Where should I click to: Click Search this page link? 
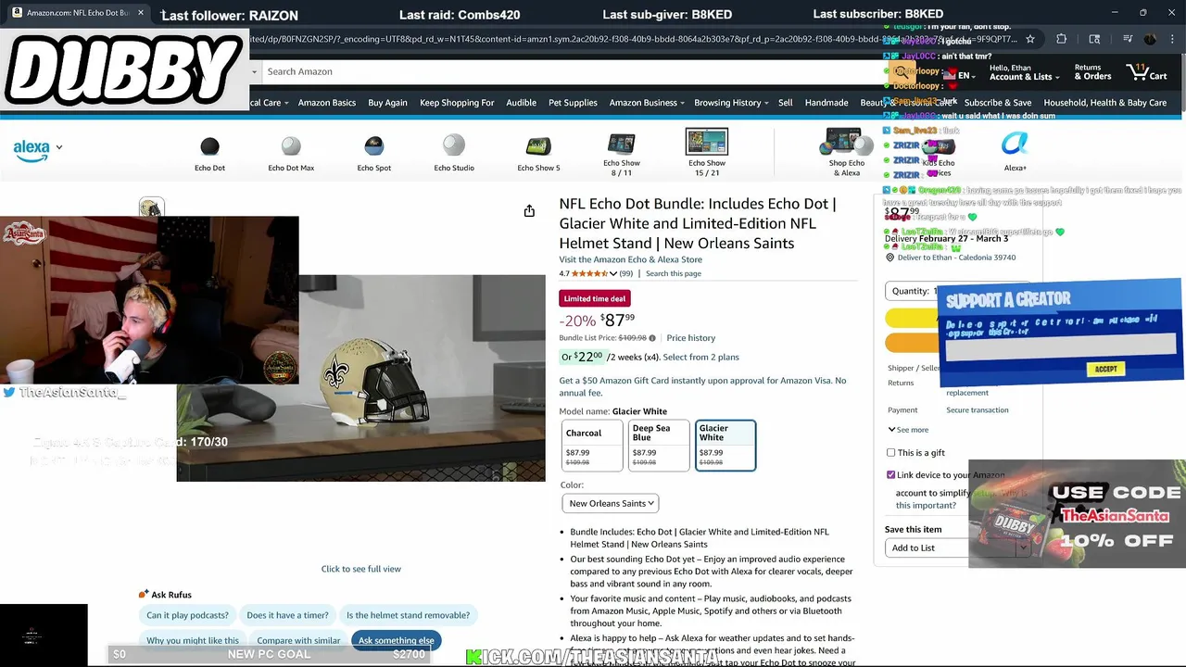(x=674, y=273)
